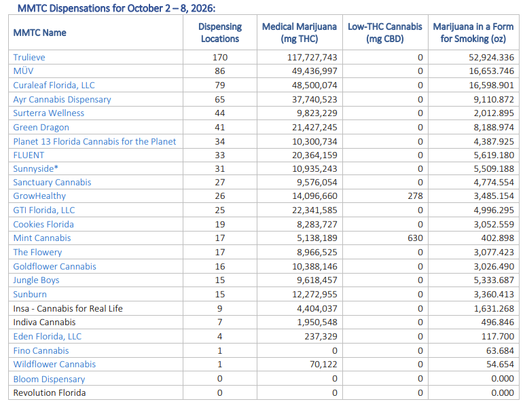Open the Ayr Cannabis Dispensary link
525x406 pixels.
click(x=62, y=99)
